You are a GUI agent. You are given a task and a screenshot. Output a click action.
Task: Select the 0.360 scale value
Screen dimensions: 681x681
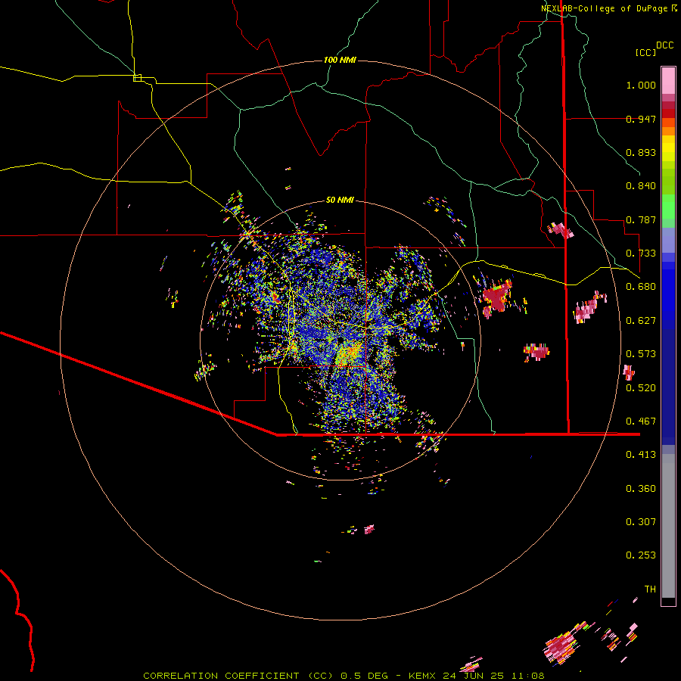point(641,489)
